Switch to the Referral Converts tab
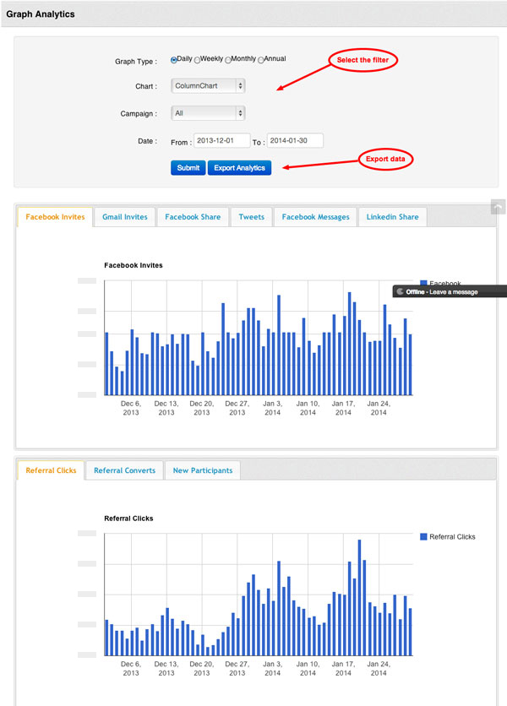This screenshot has width=507, height=706. click(x=124, y=470)
